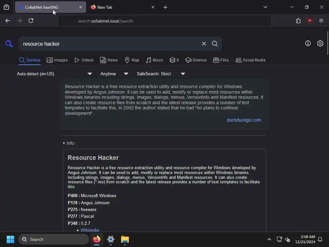The height and width of the screenshot is (247, 329).
Task: Open the uBlock Origin extension icon
Action: point(309,21)
